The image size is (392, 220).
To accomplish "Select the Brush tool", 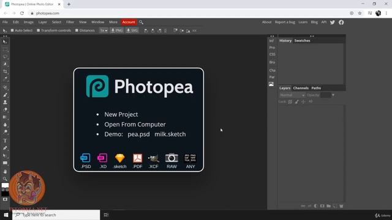I will tap(5, 95).
